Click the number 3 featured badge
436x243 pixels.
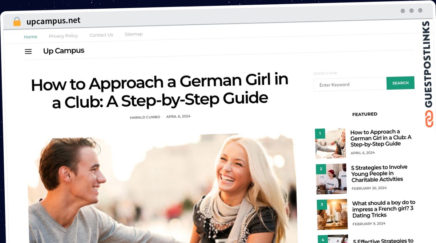(x=322, y=204)
